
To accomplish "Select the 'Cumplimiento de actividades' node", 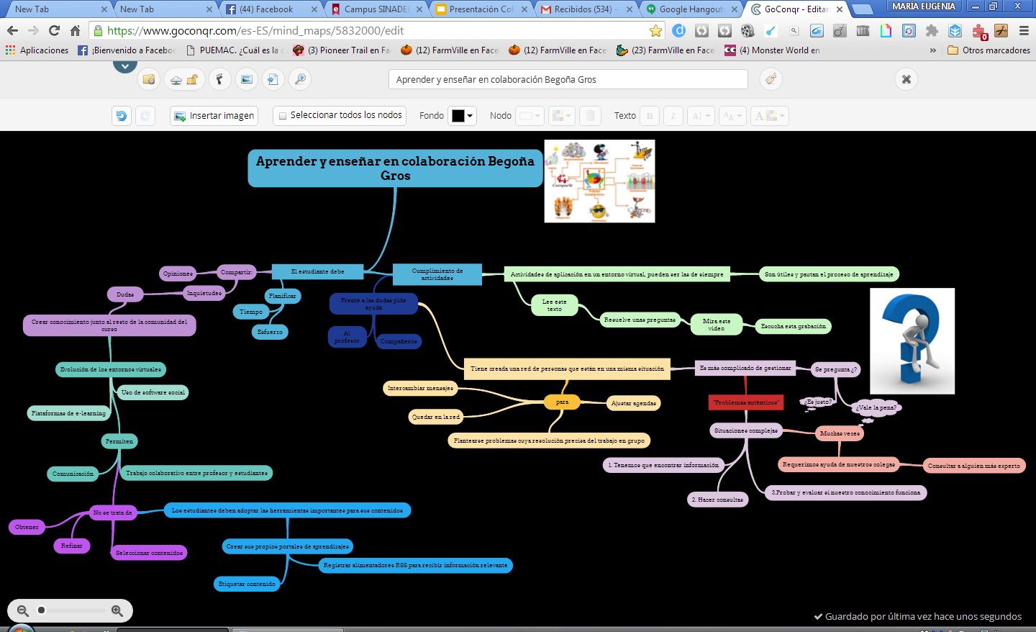I will (x=437, y=275).
